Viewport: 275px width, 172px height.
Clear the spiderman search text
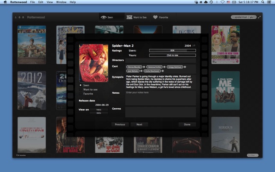255,17
